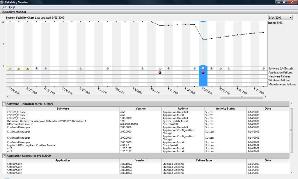Collapse the Software (Un)Installs section
This screenshot has height=179, width=298.
[4, 104]
